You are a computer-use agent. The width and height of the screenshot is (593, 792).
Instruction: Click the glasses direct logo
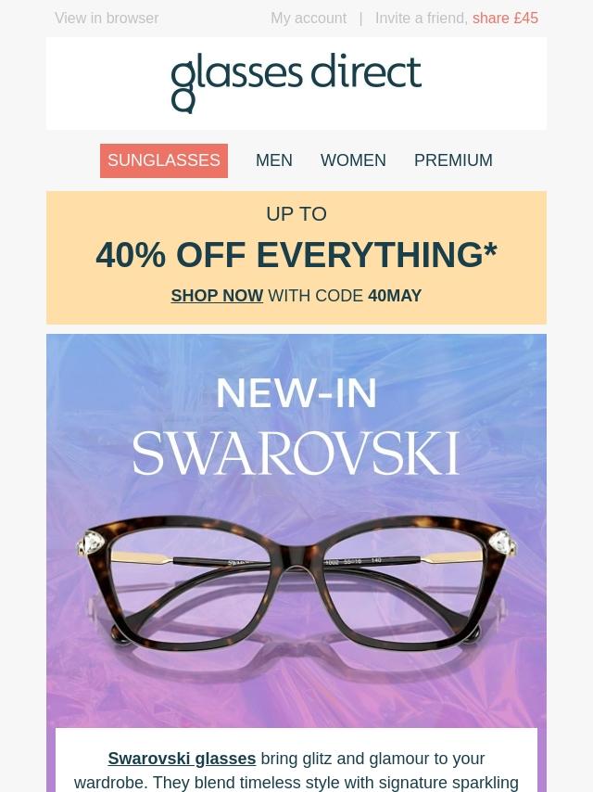point(296,83)
